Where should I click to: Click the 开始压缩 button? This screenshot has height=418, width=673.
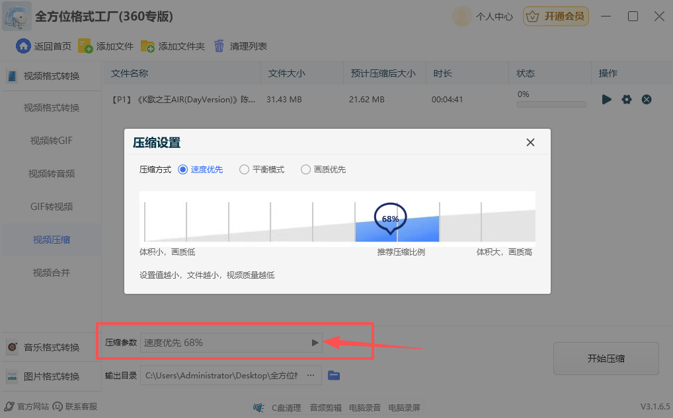pyautogui.click(x=605, y=358)
